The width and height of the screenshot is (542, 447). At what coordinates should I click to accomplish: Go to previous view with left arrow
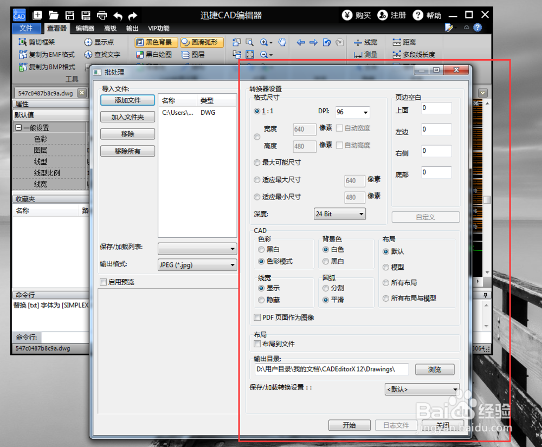pyautogui.click(x=301, y=42)
